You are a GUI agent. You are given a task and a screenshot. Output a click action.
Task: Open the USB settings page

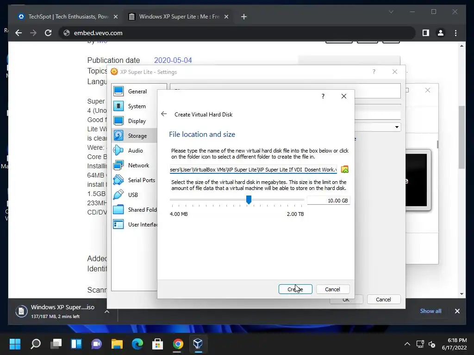133,195
